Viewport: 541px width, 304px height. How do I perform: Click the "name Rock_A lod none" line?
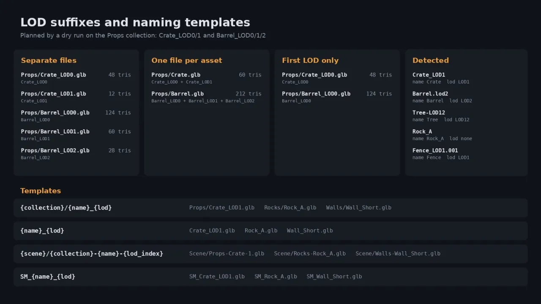[442, 138]
